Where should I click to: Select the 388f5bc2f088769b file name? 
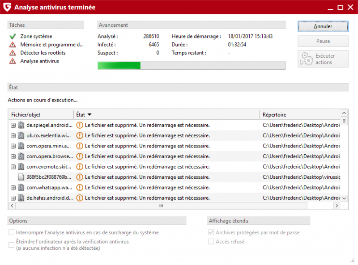point(49,177)
